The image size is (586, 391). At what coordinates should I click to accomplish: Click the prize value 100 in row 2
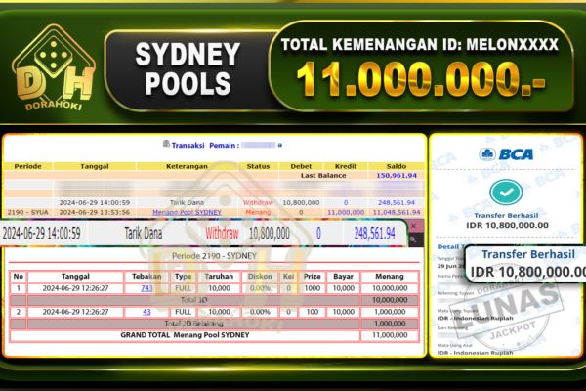pos(313,312)
